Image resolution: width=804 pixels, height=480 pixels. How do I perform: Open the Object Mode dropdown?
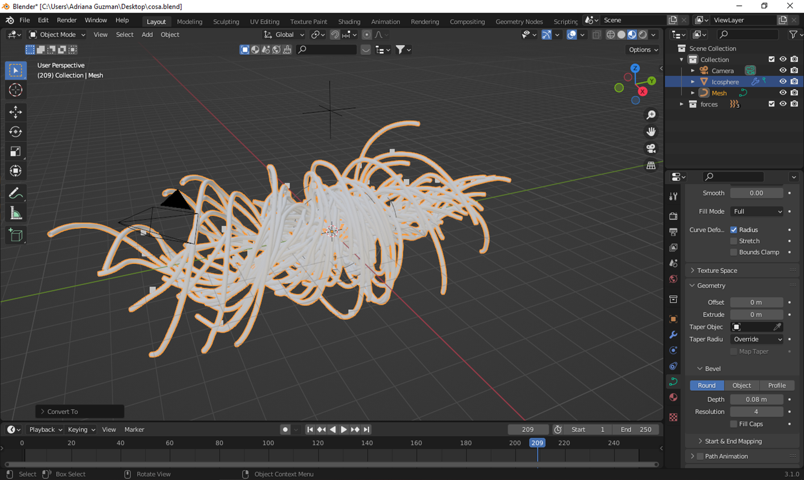point(57,34)
